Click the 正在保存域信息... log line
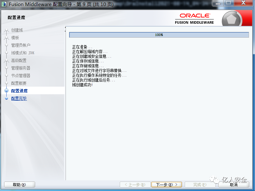 click(x=88, y=61)
